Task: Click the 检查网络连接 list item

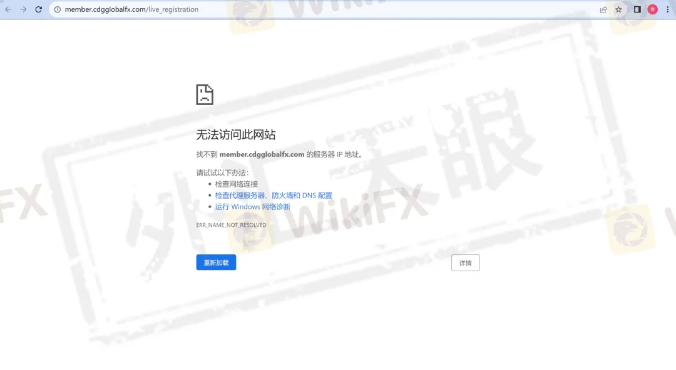Action: pyautogui.click(x=236, y=184)
